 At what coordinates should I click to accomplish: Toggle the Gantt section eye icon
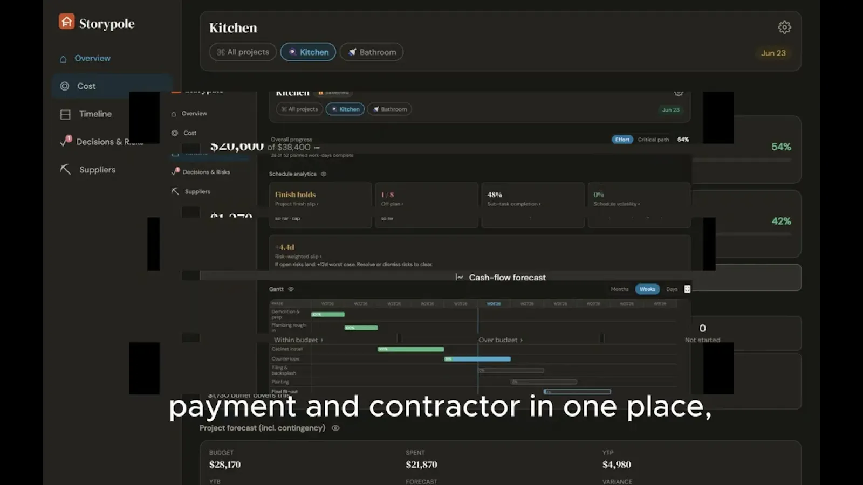[291, 289]
